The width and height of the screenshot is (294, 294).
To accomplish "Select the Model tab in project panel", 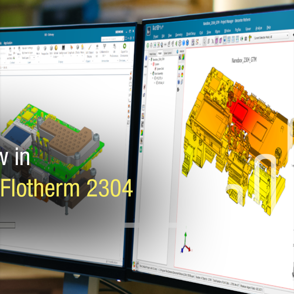I will (x=160, y=54).
